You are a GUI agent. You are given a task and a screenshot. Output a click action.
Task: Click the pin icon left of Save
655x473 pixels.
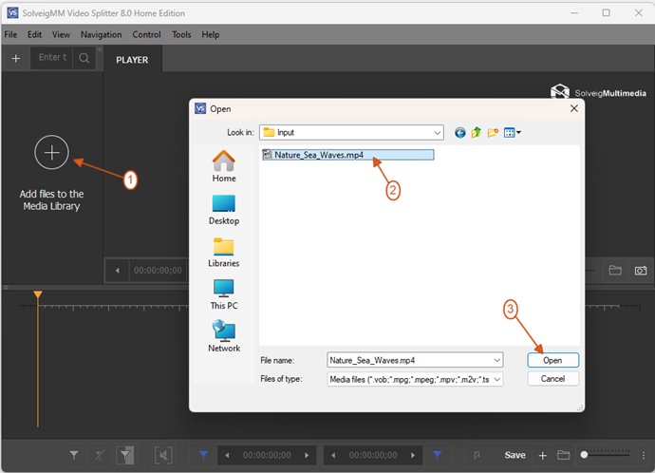point(477,456)
